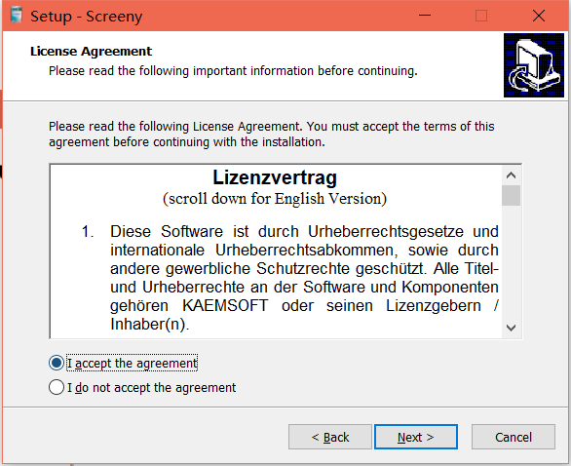This screenshot has height=466, width=571.
Task: Click the 'Setup - Screeny' title bar text
Action: point(87,17)
